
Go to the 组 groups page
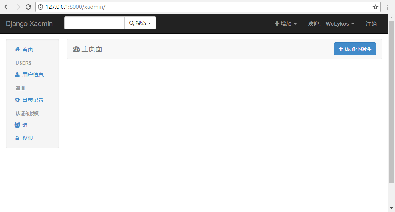(25, 125)
